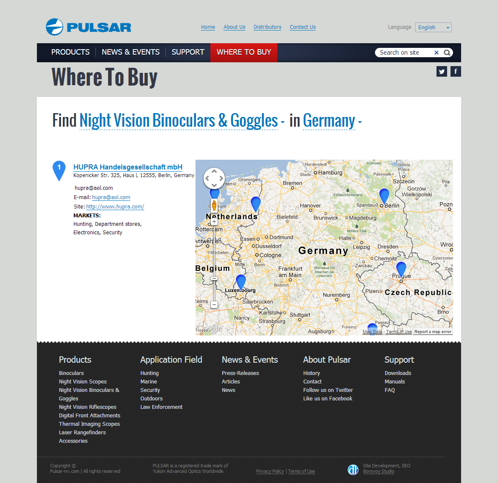The image size is (498, 483).
Task: Open About Us in the header
Action: point(235,27)
